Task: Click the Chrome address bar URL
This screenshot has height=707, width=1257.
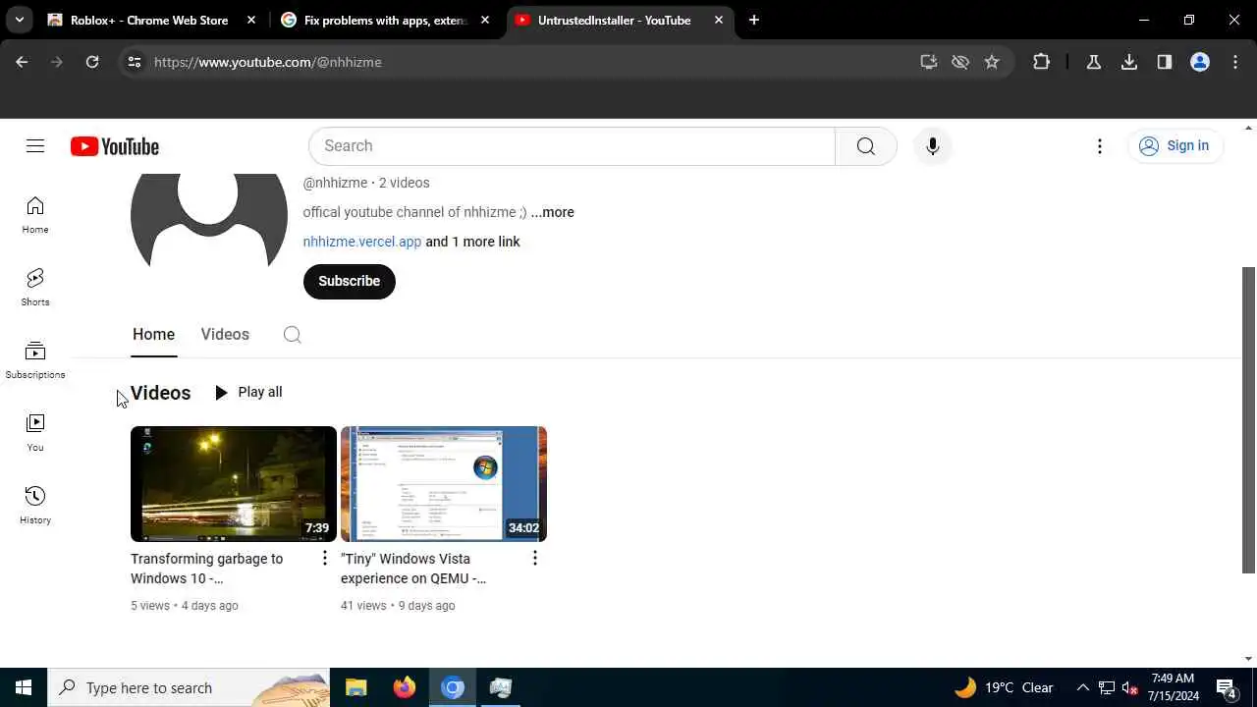Action: (x=268, y=62)
